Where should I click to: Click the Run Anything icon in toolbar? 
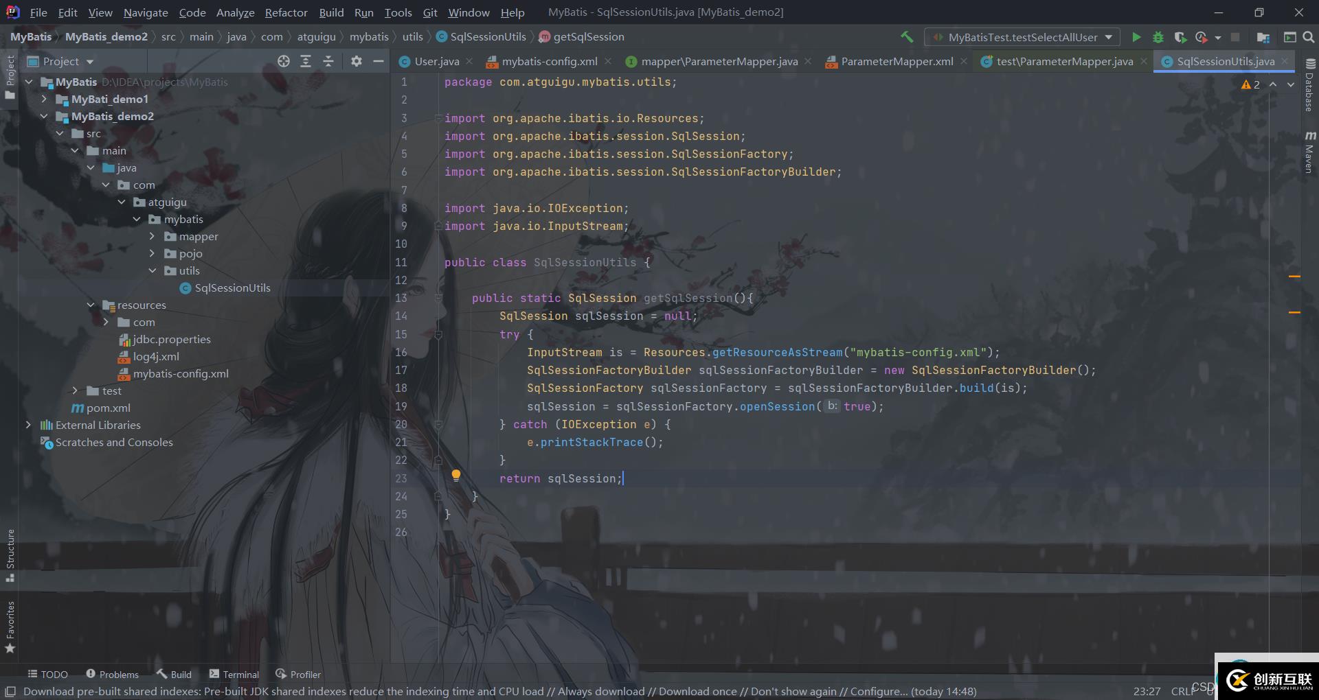coord(1289,37)
